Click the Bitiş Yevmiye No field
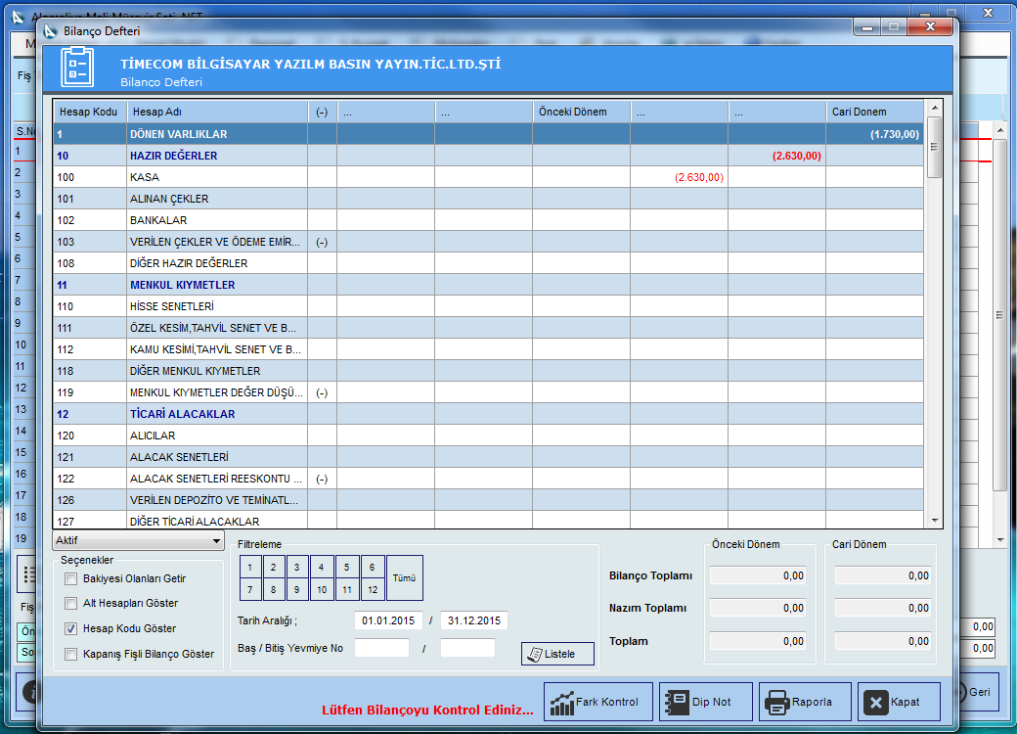 click(467, 648)
